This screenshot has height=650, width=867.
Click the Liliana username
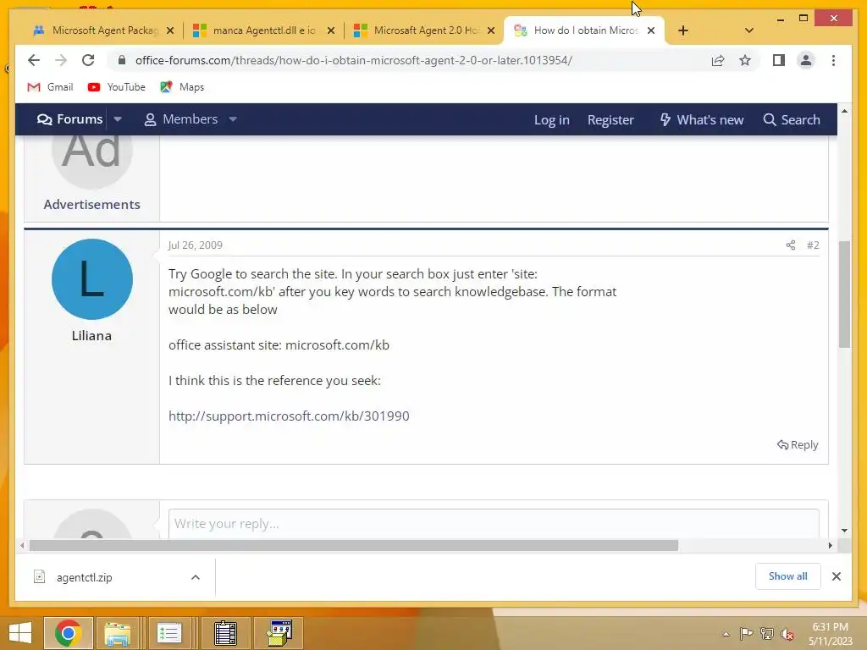click(x=91, y=336)
